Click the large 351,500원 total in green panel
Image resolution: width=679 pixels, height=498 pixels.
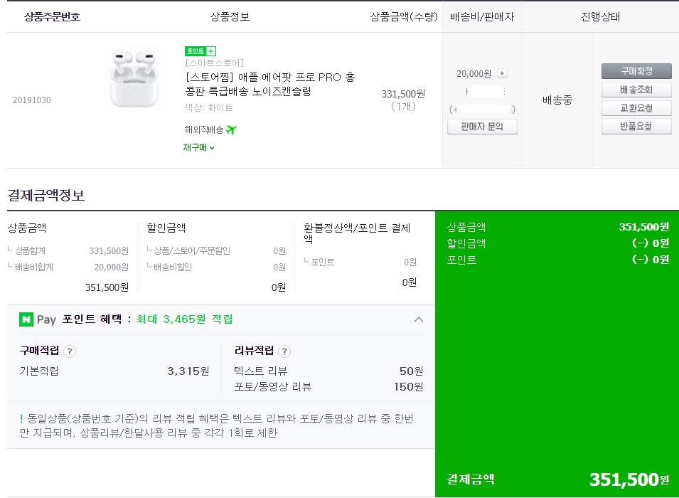click(629, 480)
